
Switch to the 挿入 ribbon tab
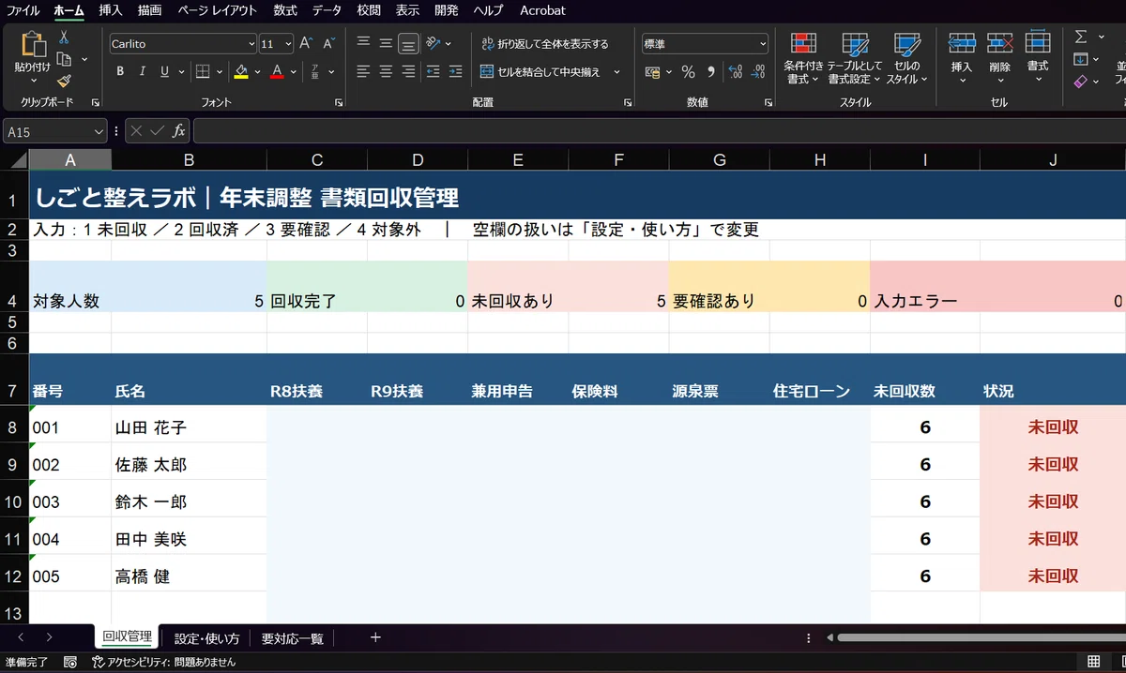click(x=111, y=10)
